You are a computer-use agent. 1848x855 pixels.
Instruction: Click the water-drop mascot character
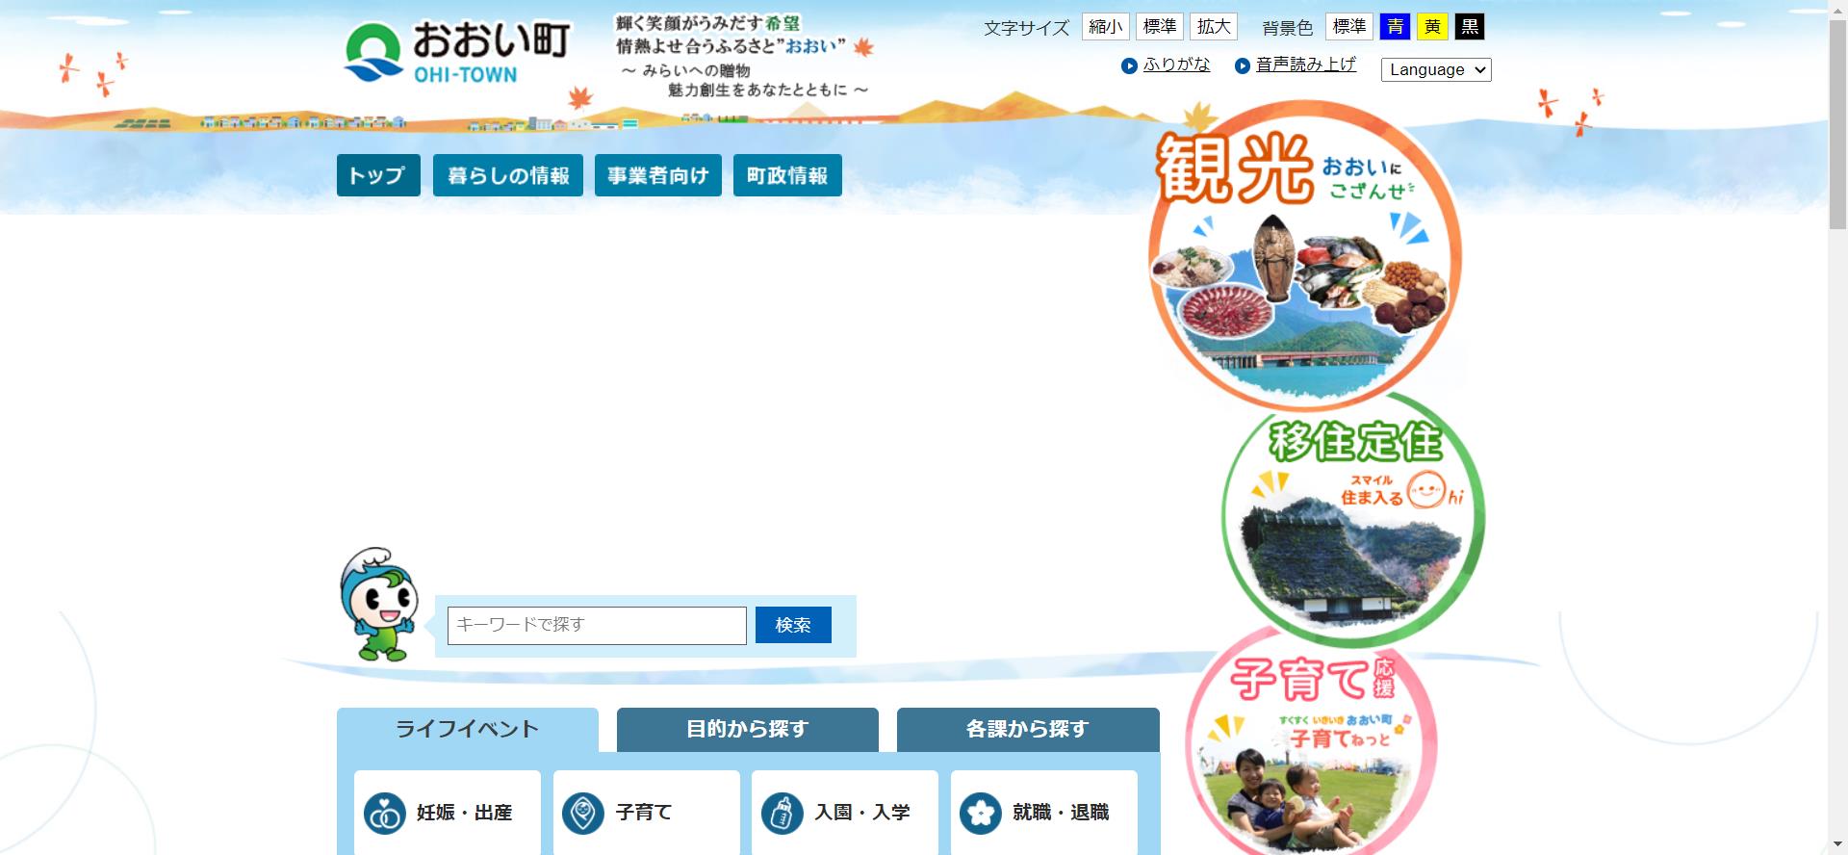pos(378,605)
